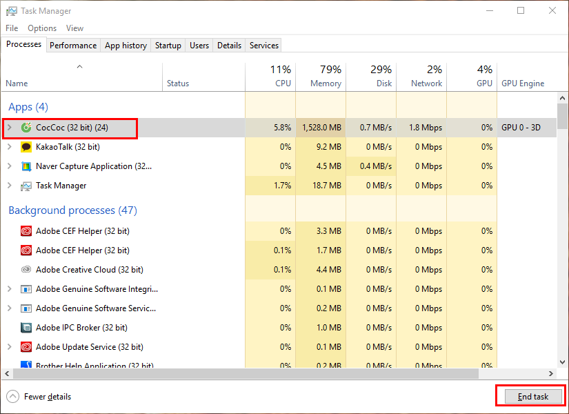
Task: Switch to the Services tab
Action: pyautogui.click(x=263, y=45)
